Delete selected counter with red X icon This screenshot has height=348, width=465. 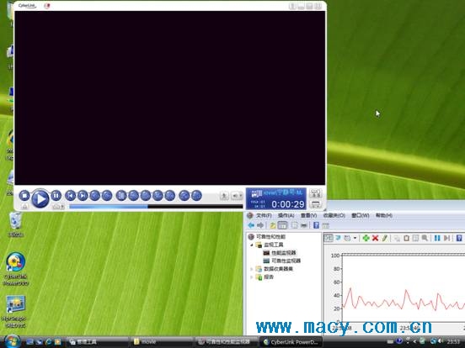(375, 238)
